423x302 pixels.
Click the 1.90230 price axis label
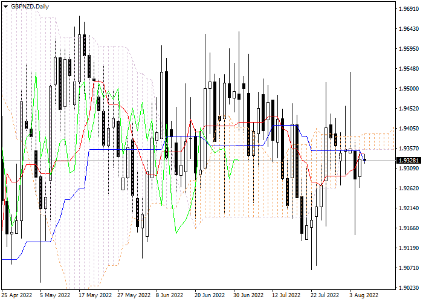pyautogui.click(x=408, y=288)
